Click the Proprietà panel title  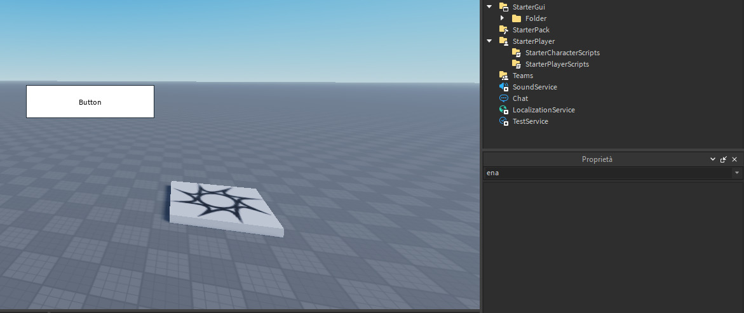(597, 159)
